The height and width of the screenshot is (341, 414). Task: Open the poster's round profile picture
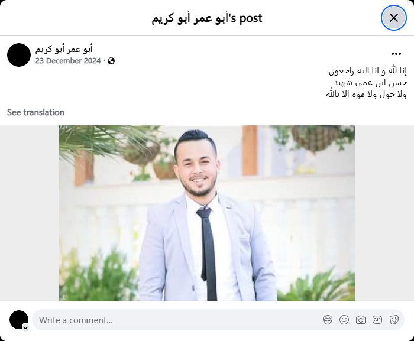click(19, 55)
